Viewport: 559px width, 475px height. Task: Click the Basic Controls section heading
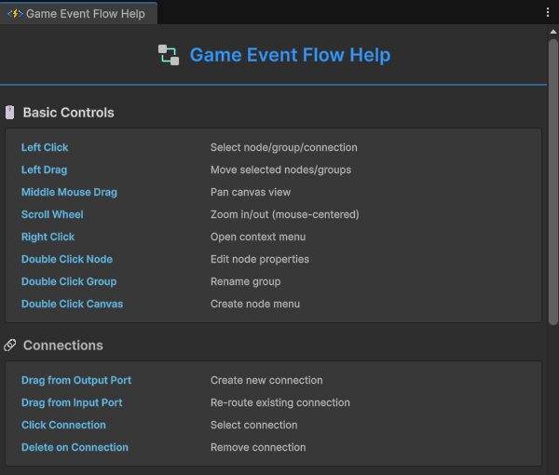68,113
